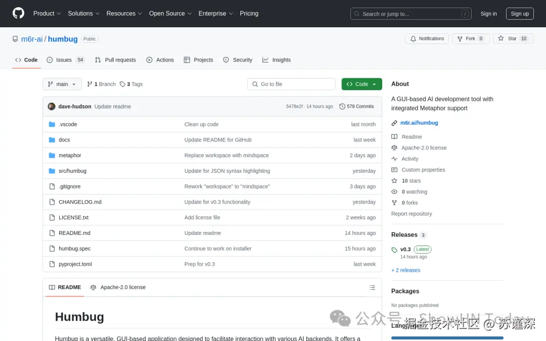
Task: Click the repository book icon beside m6r-ai
Action: 15,39
